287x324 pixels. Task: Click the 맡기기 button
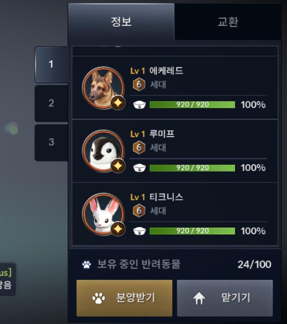click(225, 298)
